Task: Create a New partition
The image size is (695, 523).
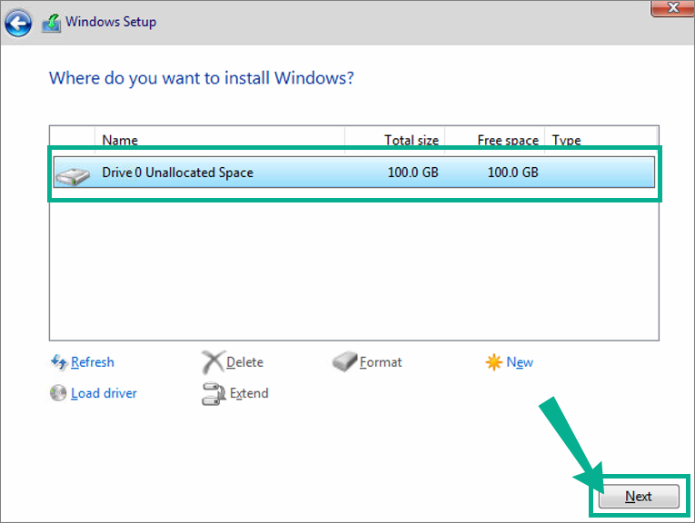Action: pos(520,362)
